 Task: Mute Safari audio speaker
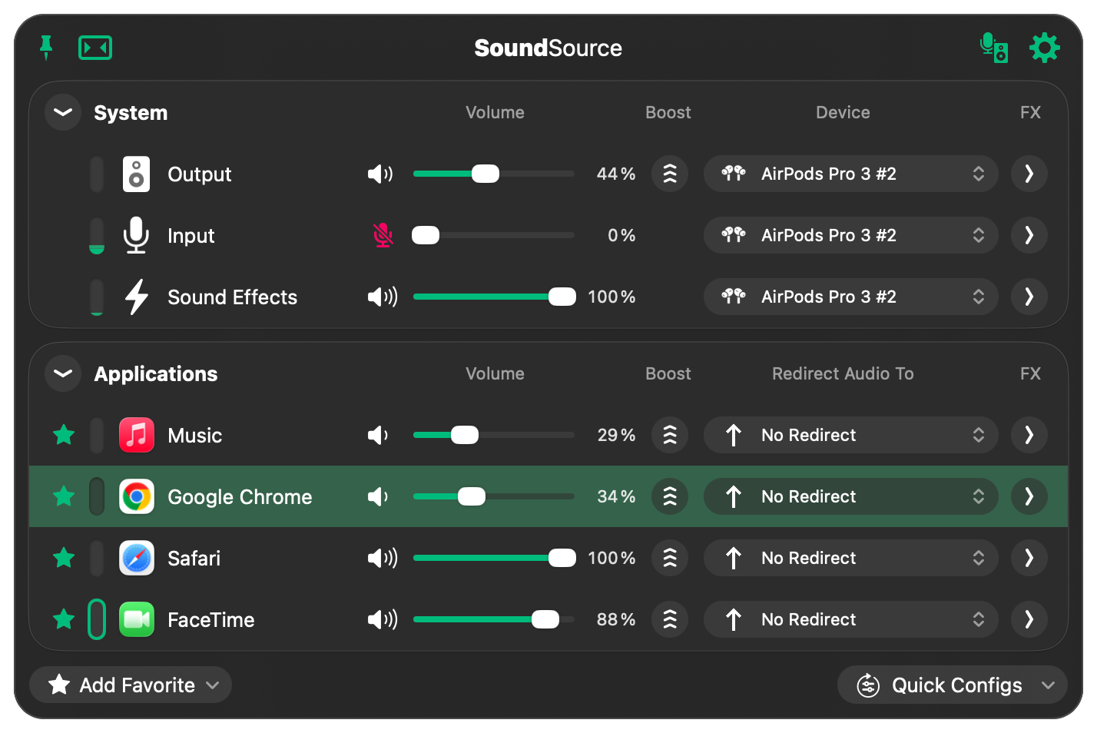point(383,558)
